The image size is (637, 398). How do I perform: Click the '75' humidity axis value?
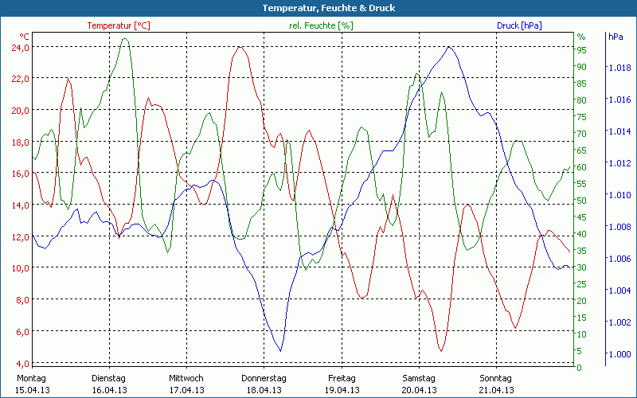click(x=582, y=117)
